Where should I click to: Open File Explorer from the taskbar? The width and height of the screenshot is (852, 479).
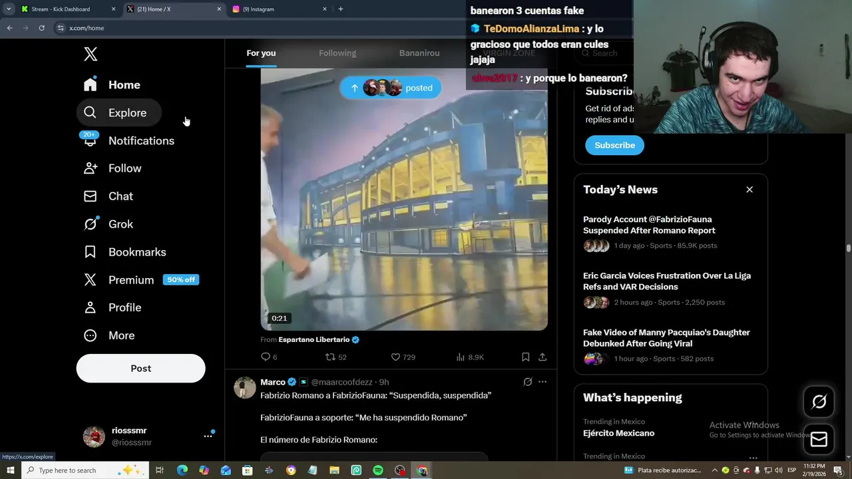334,470
